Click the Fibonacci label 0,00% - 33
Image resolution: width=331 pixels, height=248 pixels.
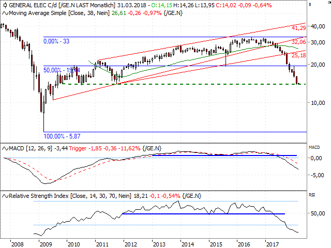point(56,41)
